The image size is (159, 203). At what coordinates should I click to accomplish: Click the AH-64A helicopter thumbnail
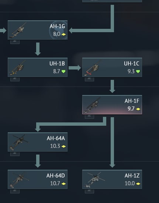click(x=19, y=142)
